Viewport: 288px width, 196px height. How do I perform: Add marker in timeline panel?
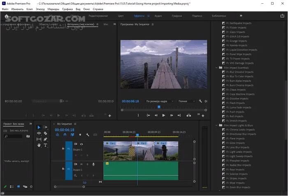(x=80, y=135)
